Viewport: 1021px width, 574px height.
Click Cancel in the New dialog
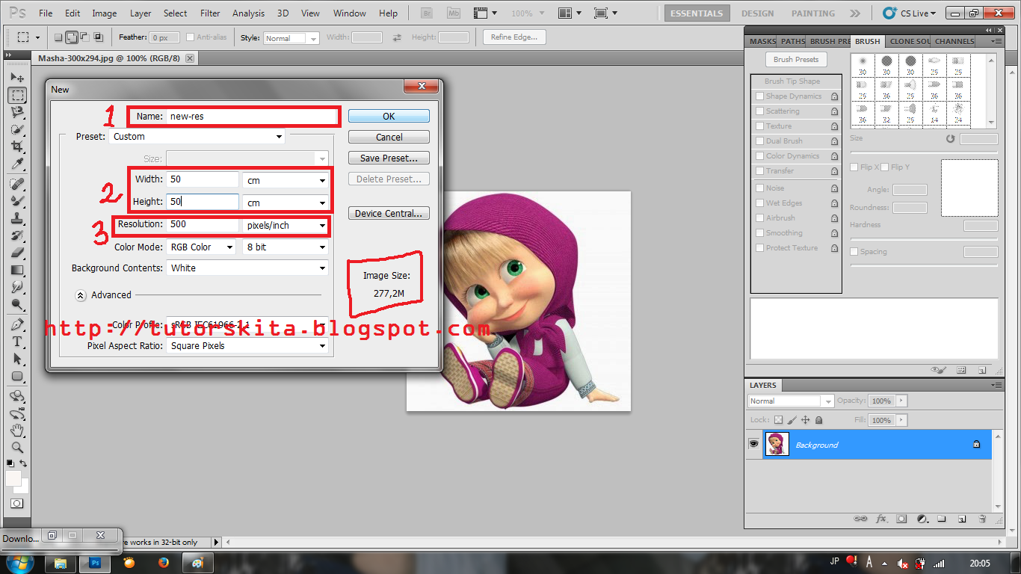[389, 137]
